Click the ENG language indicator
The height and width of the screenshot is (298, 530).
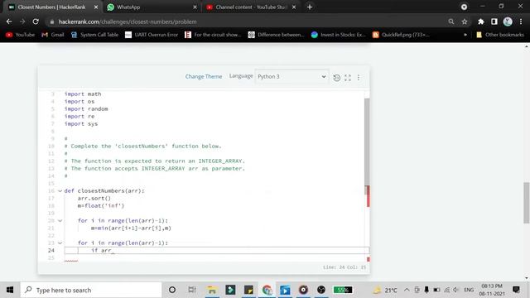[469, 290]
